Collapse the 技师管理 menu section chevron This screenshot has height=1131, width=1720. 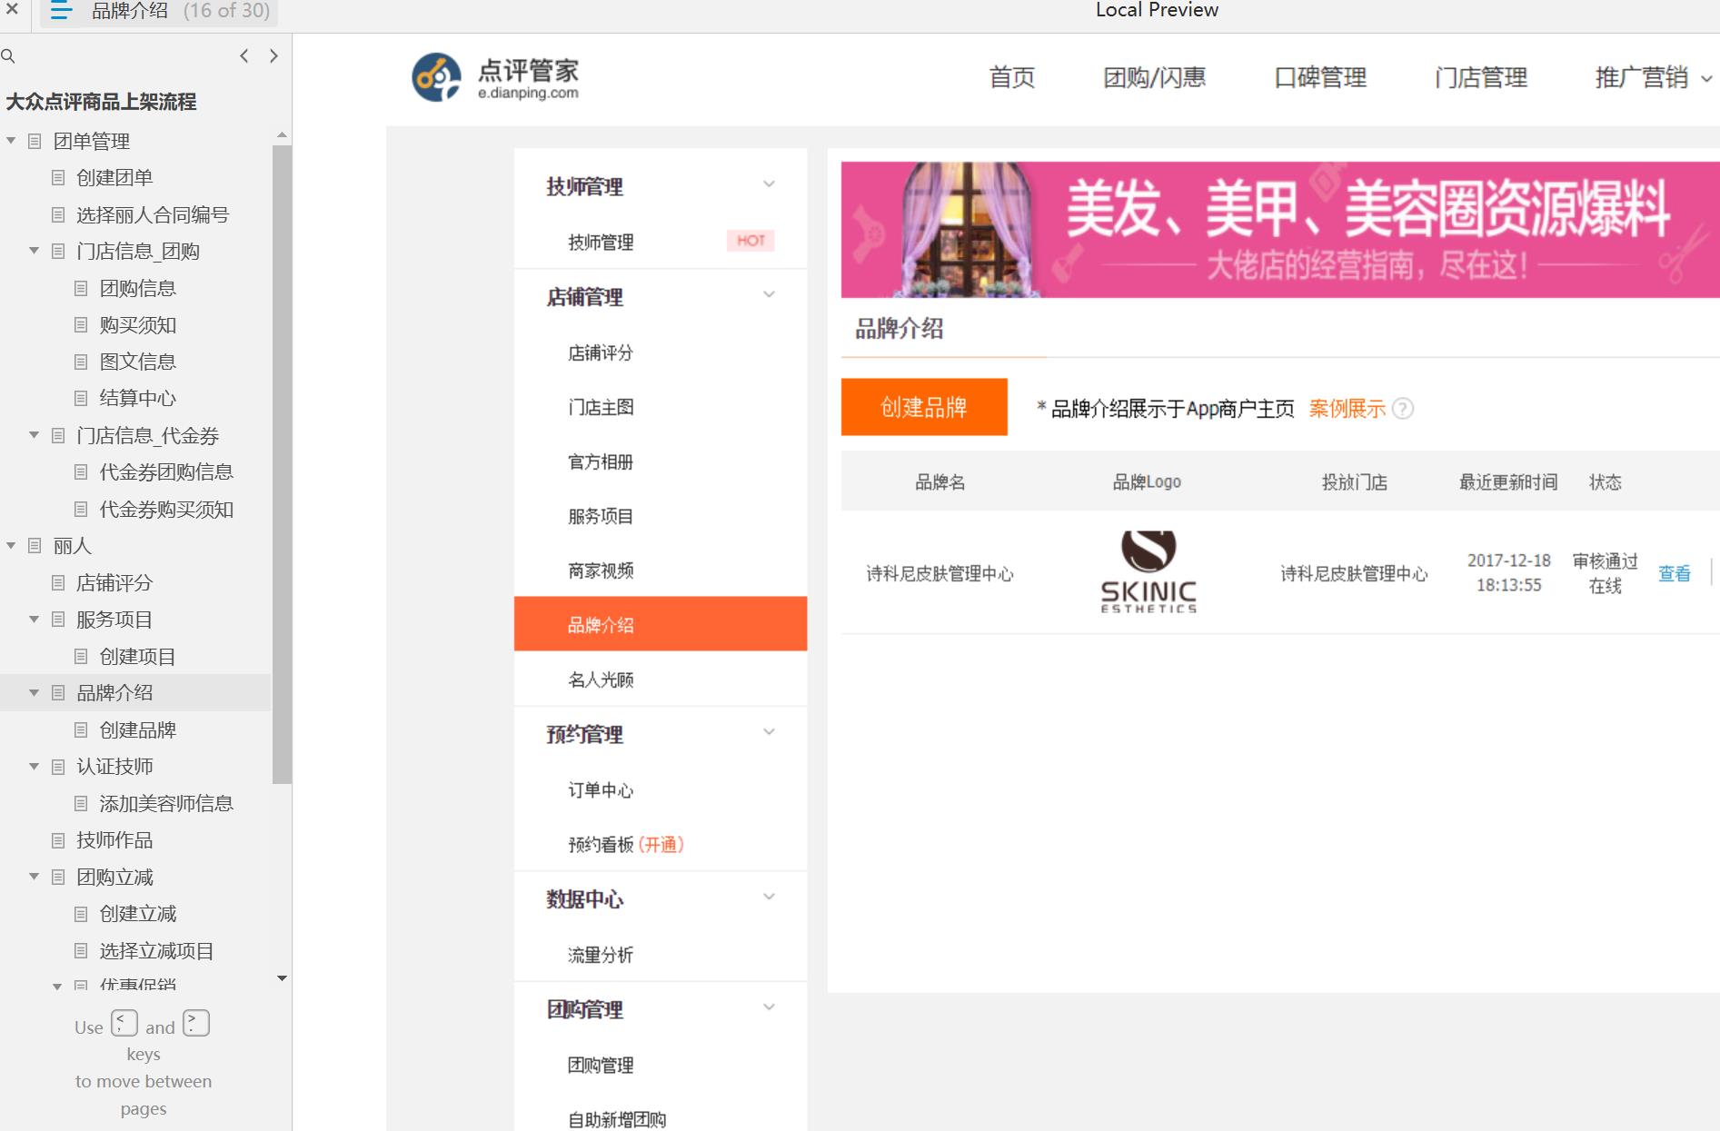pyautogui.click(x=769, y=184)
